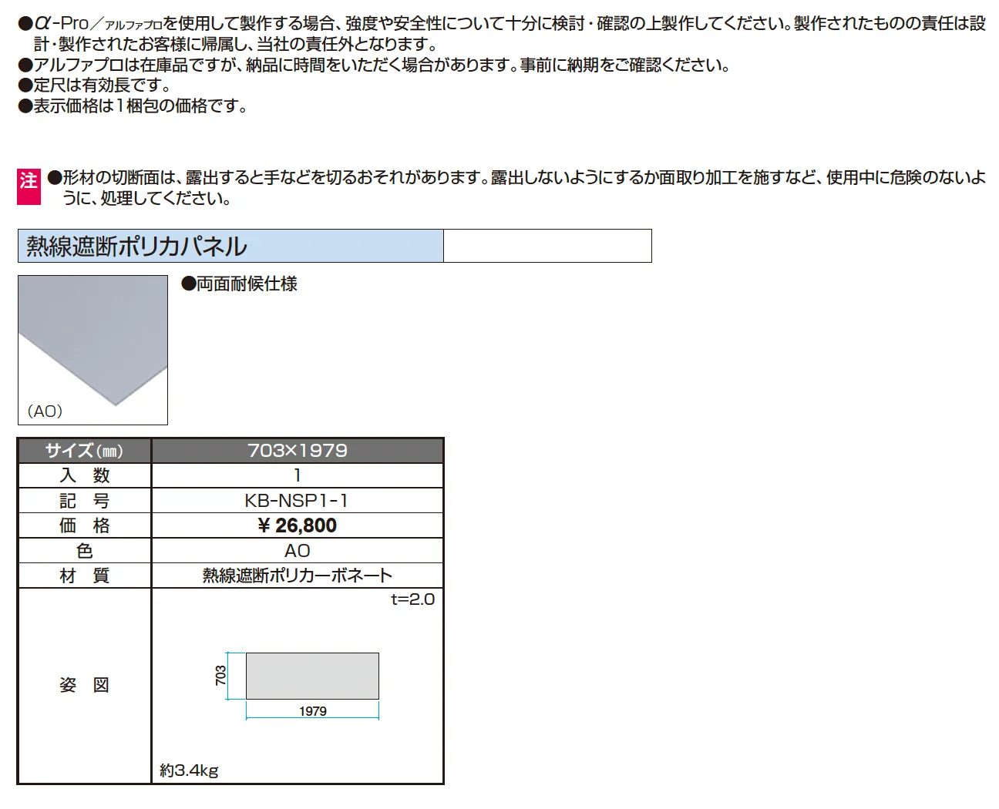Click the アルファプロは在庫品ですが note line
Viewport: 999px width, 809px height.
tap(374, 65)
